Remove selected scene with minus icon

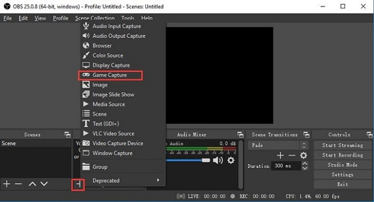click(18, 184)
